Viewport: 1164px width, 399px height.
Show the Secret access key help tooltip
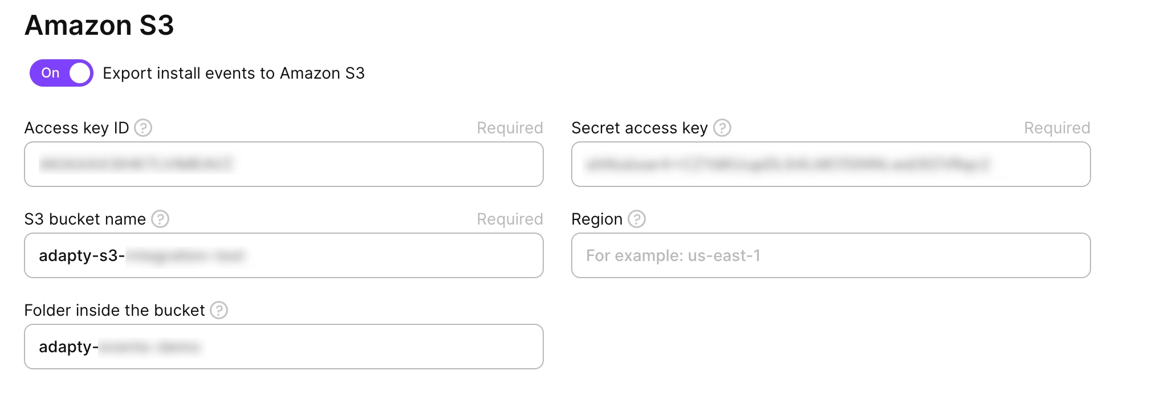tap(722, 128)
